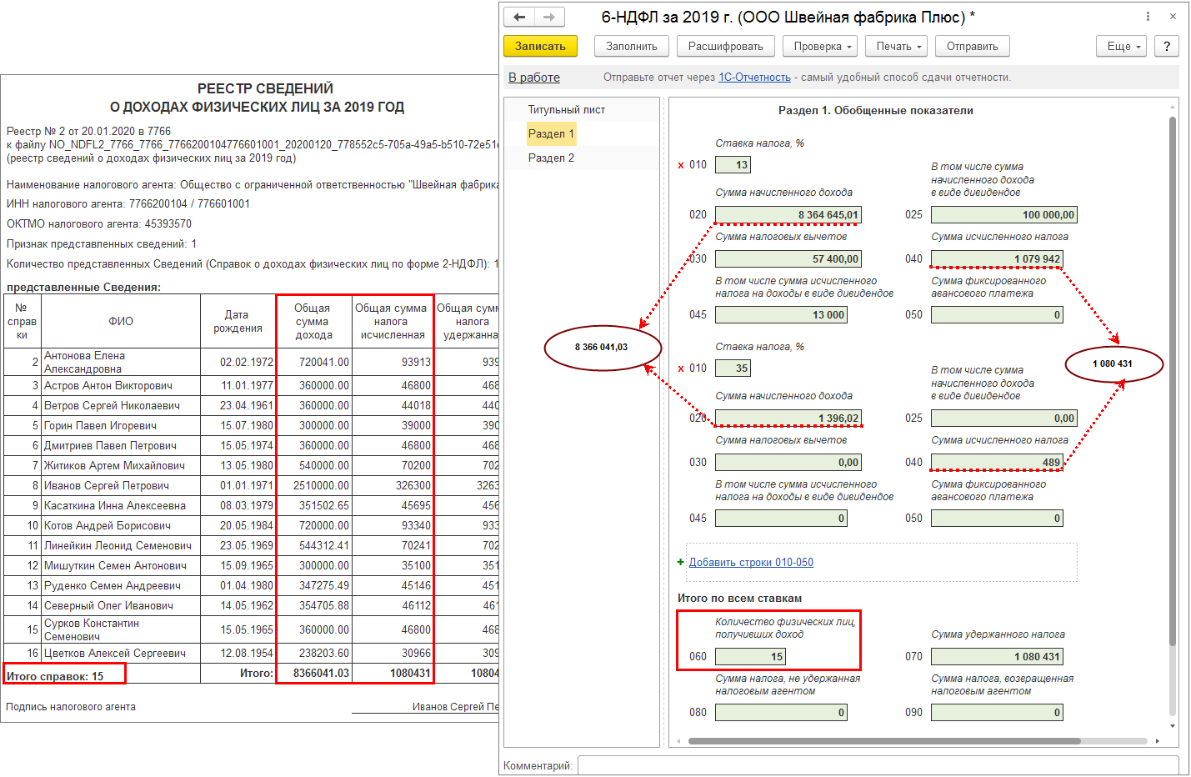Select Раздел 2 section
The height and width of the screenshot is (777, 1191).
(x=551, y=158)
